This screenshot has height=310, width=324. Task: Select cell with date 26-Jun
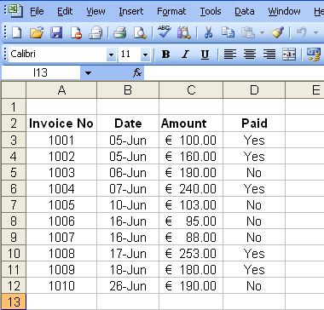128,286
